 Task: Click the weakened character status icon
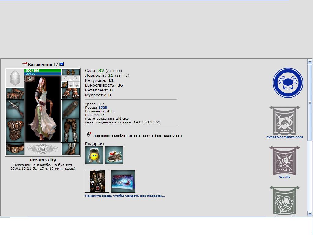(89, 135)
